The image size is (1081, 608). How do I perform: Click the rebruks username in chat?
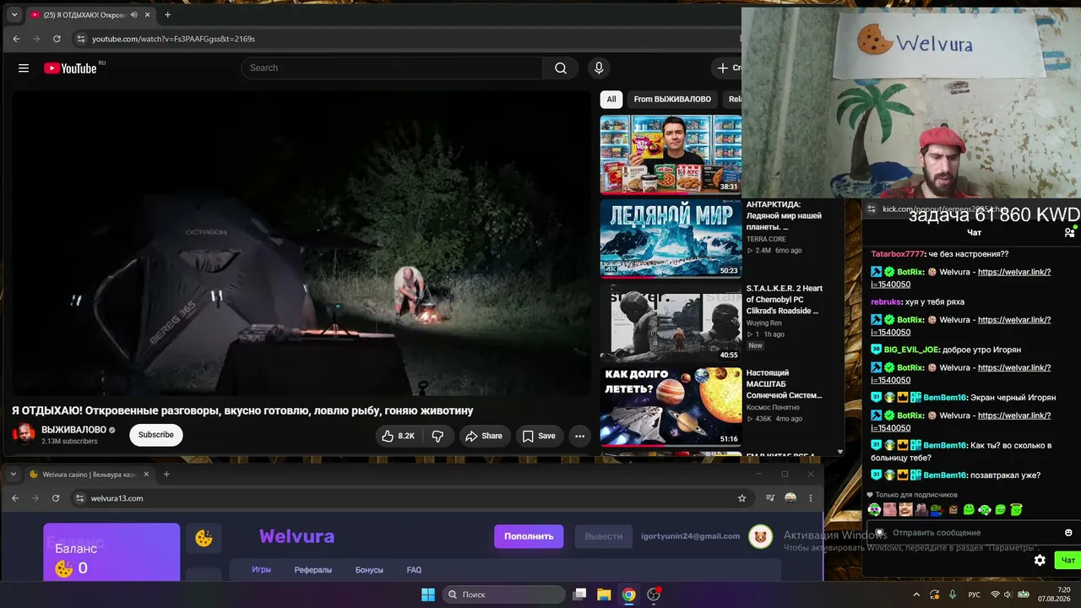click(886, 301)
